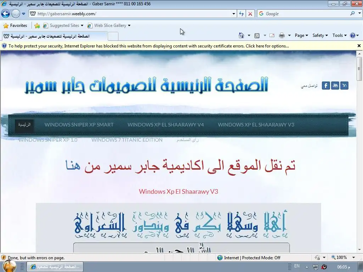Open search provider dropdown arrow

tap(359, 13)
